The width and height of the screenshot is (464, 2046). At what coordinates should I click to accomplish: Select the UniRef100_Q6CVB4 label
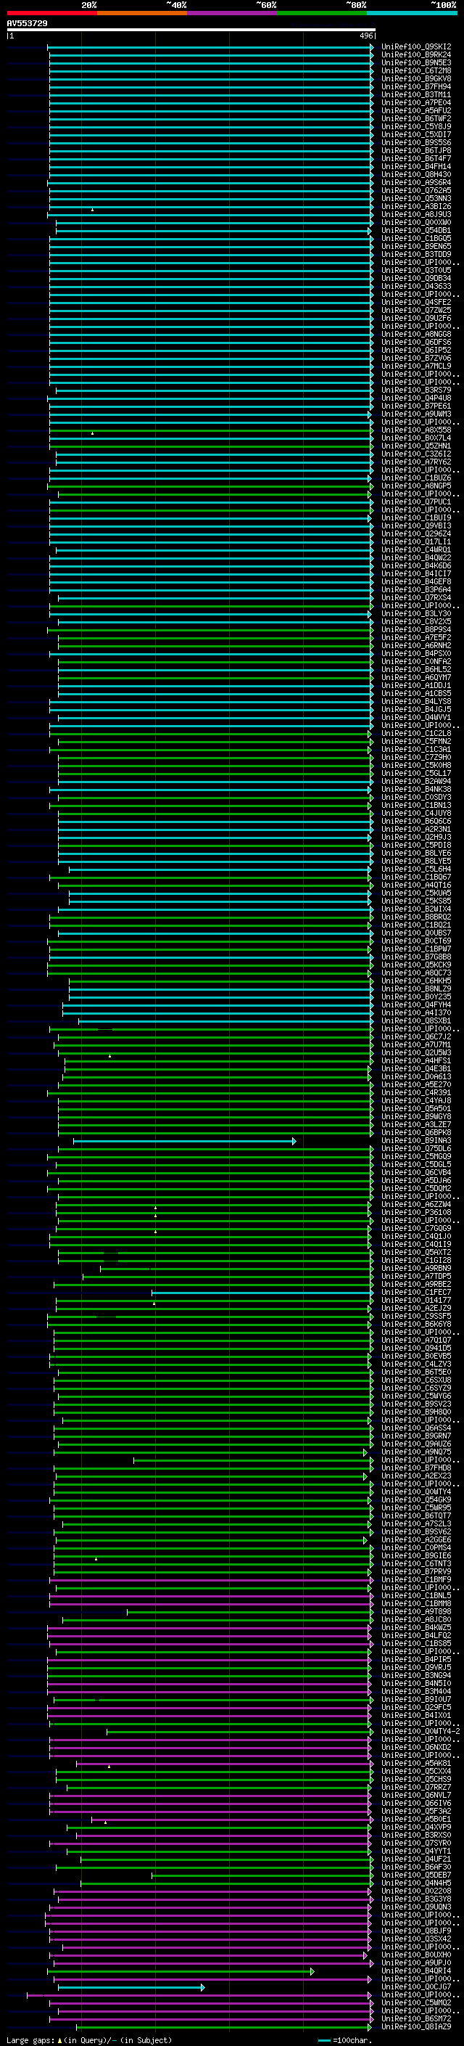416,1172
